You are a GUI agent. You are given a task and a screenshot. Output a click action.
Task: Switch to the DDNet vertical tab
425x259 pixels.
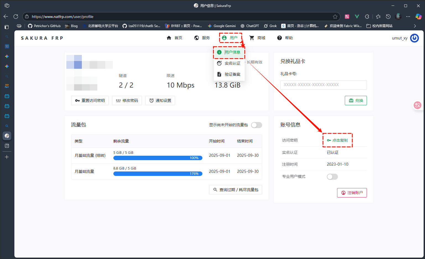pyautogui.click(x=7, y=86)
